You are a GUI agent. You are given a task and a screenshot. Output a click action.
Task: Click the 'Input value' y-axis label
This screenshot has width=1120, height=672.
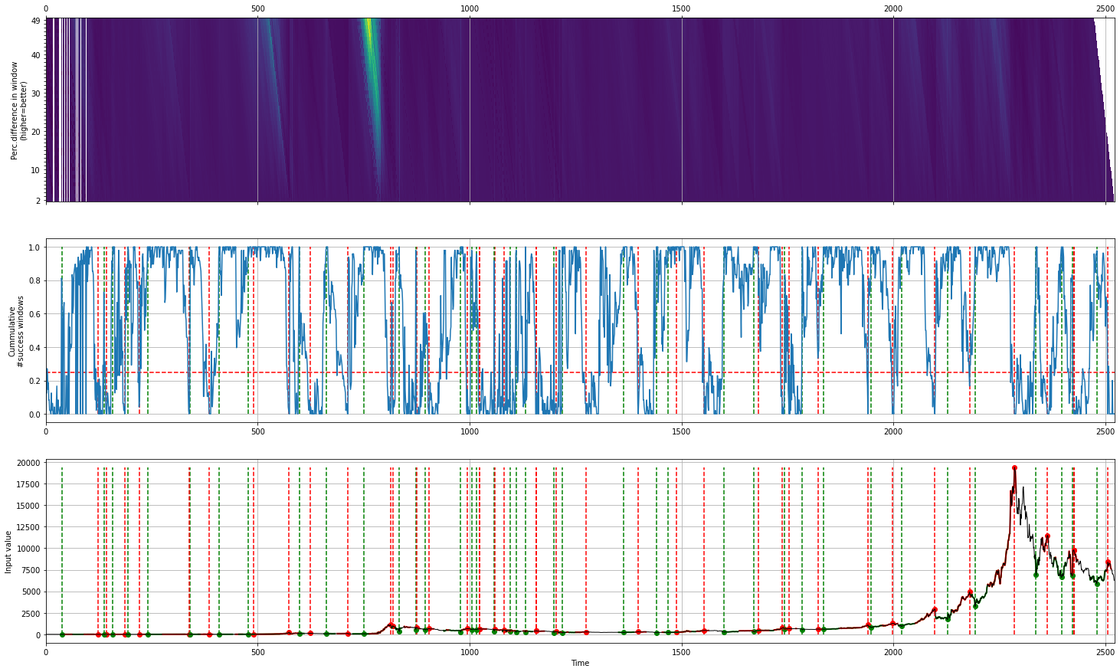coord(8,552)
